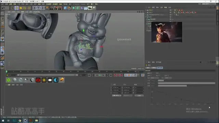Click Make Editable in left sidebar
This screenshot has height=123, width=219.
pyautogui.click(x=2, y=13)
